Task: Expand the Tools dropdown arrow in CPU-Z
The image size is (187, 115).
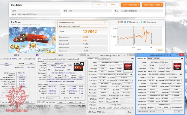Action: pyautogui.click(x=65, y=102)
